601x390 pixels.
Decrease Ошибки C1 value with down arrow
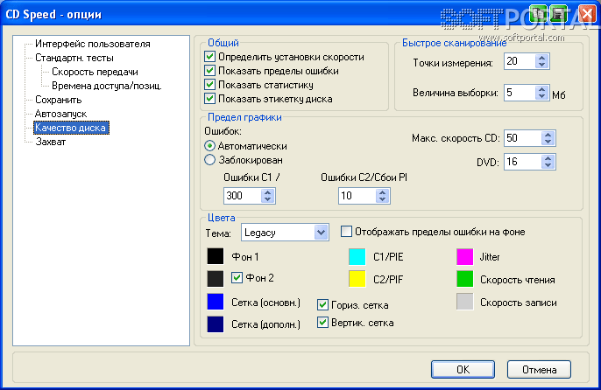point(267,199)
